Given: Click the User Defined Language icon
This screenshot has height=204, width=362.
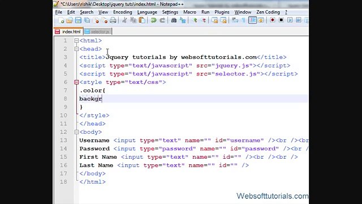Looking at the screenshot, I should coord(261,20).
